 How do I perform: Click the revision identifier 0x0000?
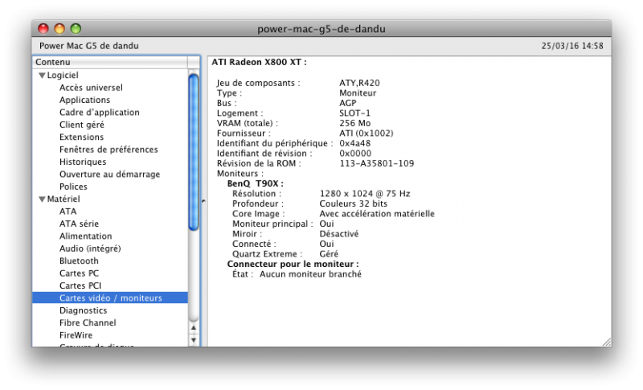pyautogui.click(x=355, y=154)
